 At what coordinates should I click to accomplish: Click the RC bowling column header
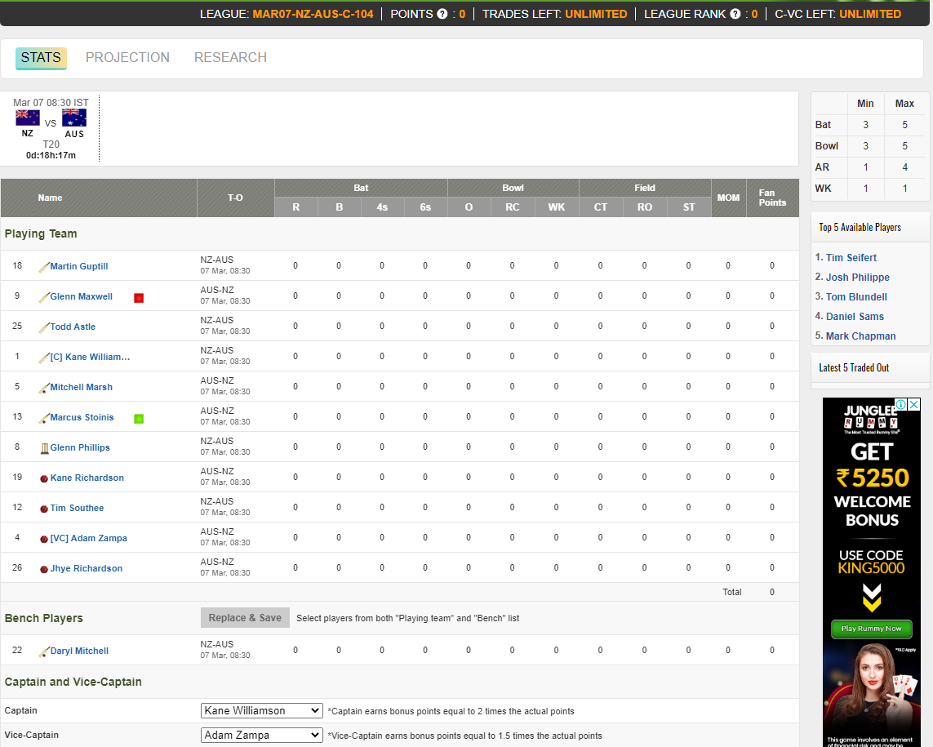(x=513, y=207)
